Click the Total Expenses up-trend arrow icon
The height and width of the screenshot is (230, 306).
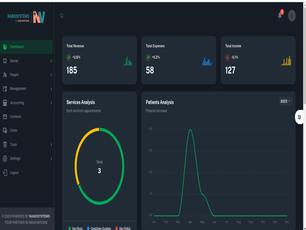(x=148, y=58)
